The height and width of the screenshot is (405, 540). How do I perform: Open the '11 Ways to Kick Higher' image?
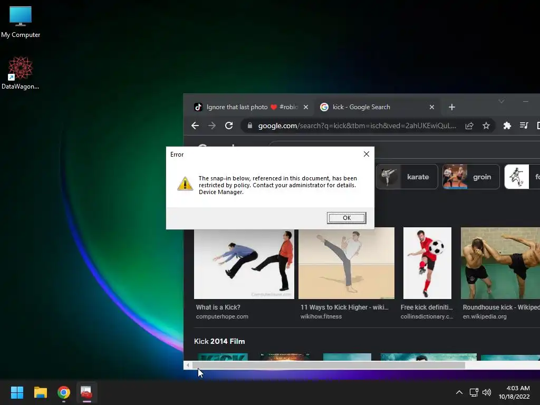[346, 263]
